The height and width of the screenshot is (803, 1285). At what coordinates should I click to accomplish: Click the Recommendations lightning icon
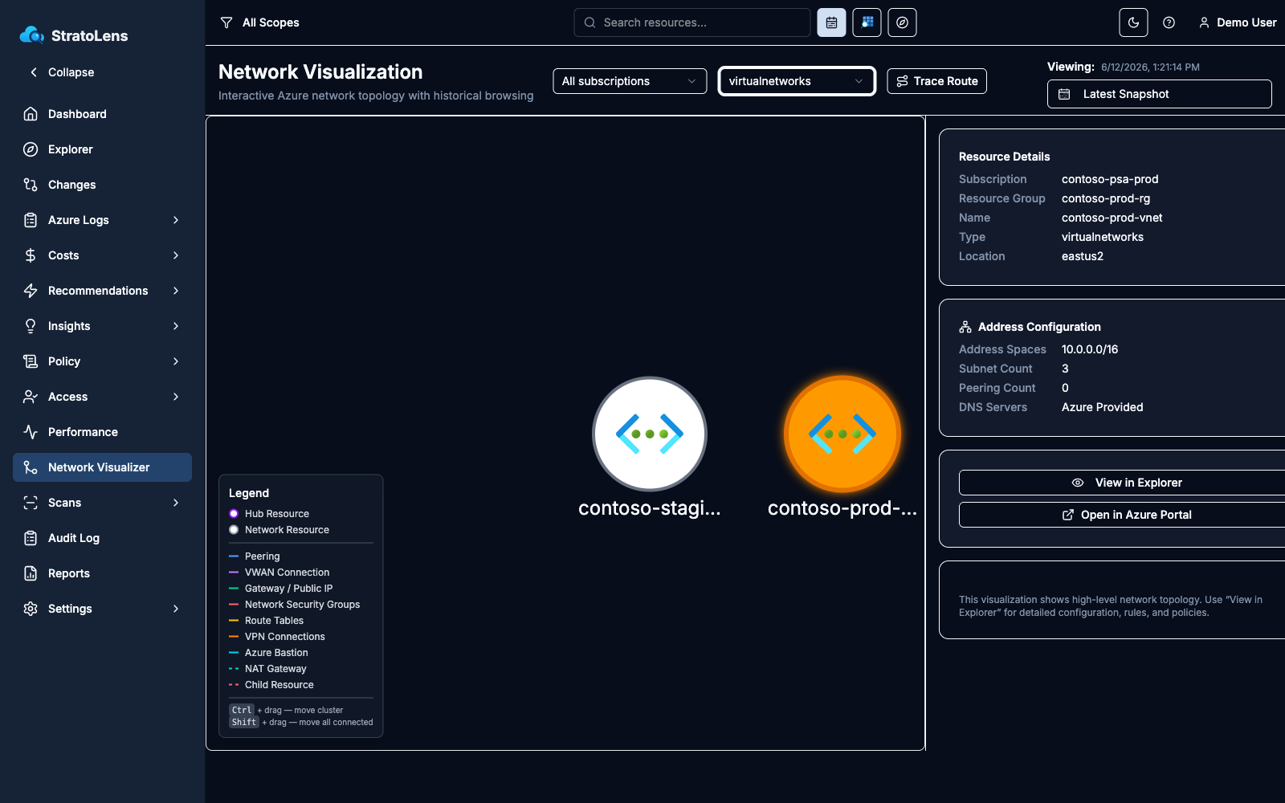(x=31, y=291)
